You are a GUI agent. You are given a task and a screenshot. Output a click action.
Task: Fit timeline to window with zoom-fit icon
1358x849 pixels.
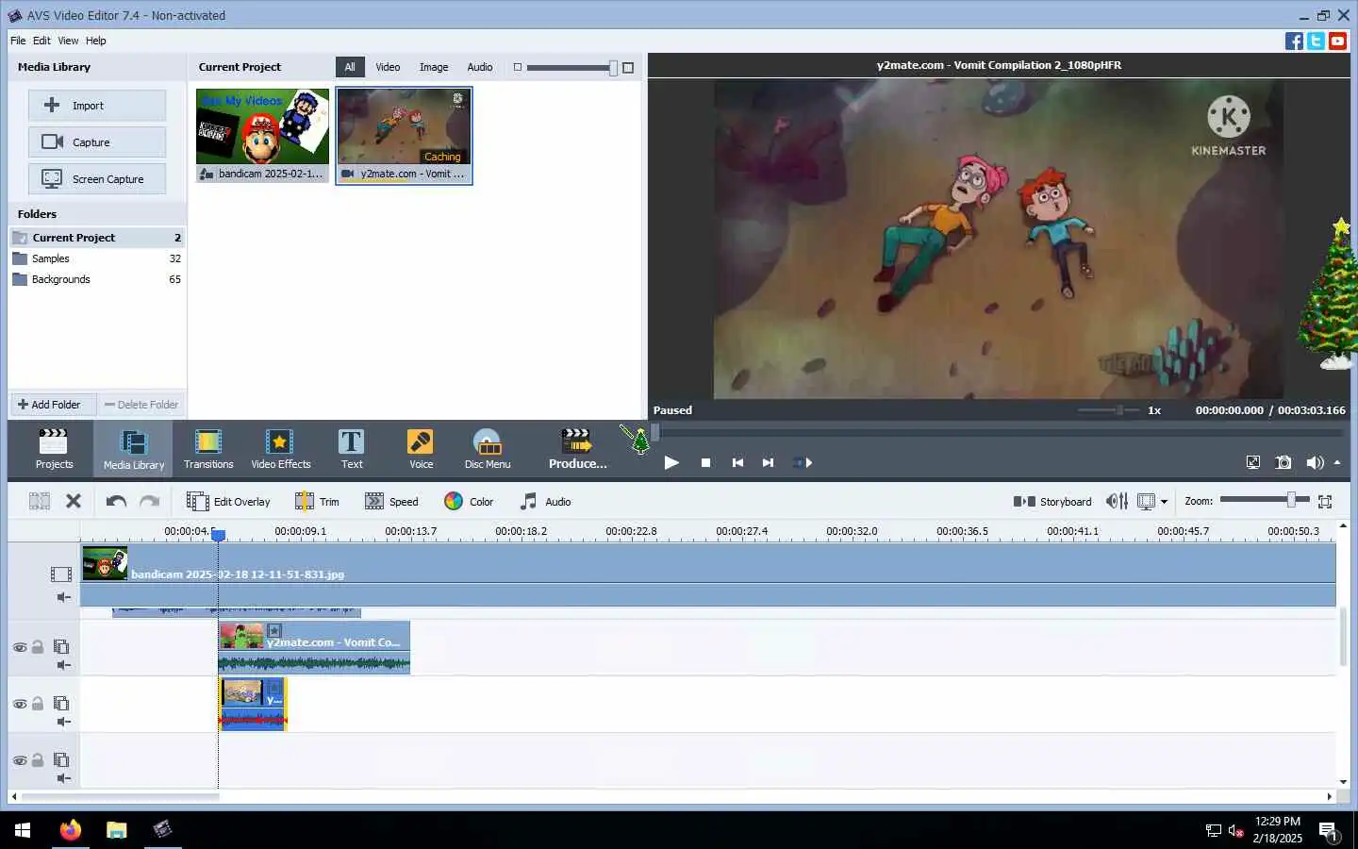pos(1325,502)
